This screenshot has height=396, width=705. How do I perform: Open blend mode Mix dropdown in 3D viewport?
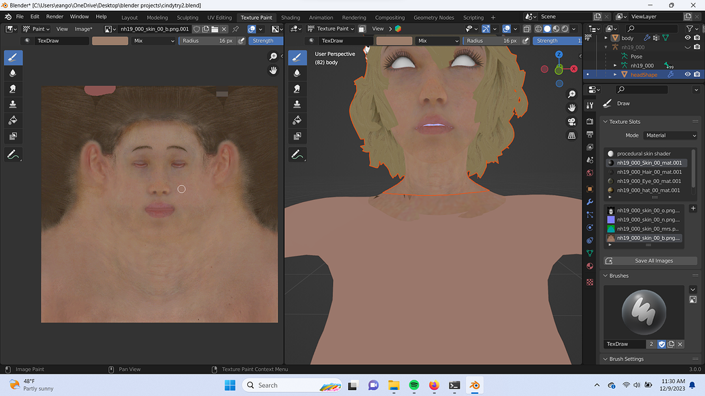pyautogui.click(x=438, y=40)
